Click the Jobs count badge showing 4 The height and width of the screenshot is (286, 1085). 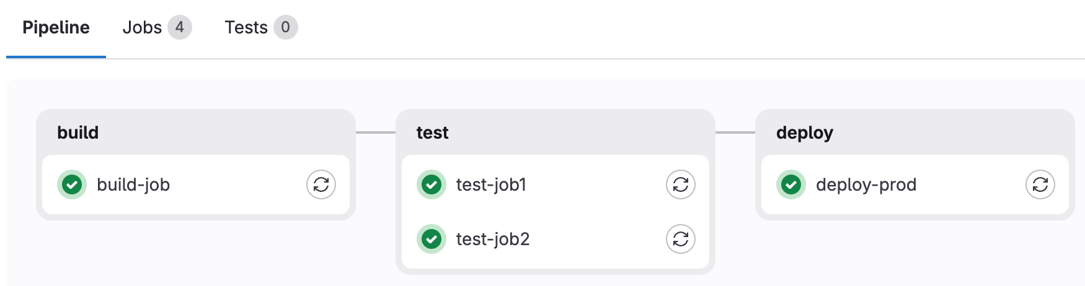point(179,27)
